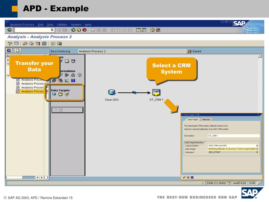Click the tree horizontal scrollbar left arrow
The height and width of the screenshot is (202, 269).
click(37, 178)
